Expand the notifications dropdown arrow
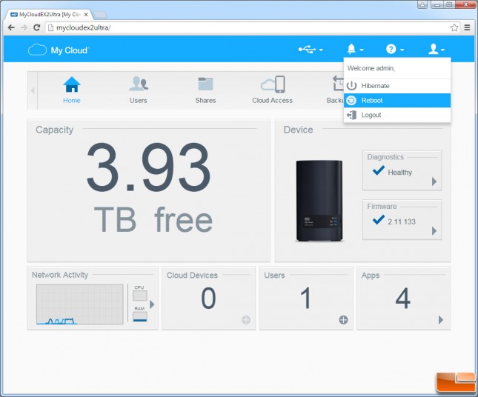 coord(361,50)
